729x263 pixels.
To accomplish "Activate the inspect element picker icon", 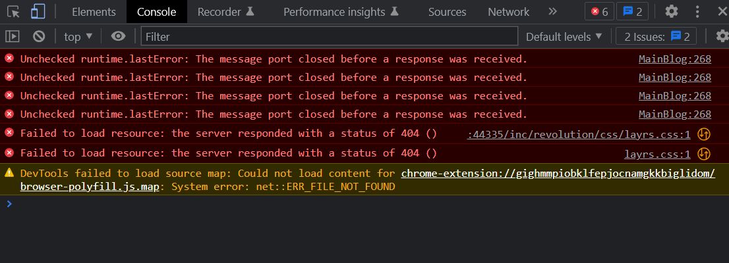I will tap(13, 12).
